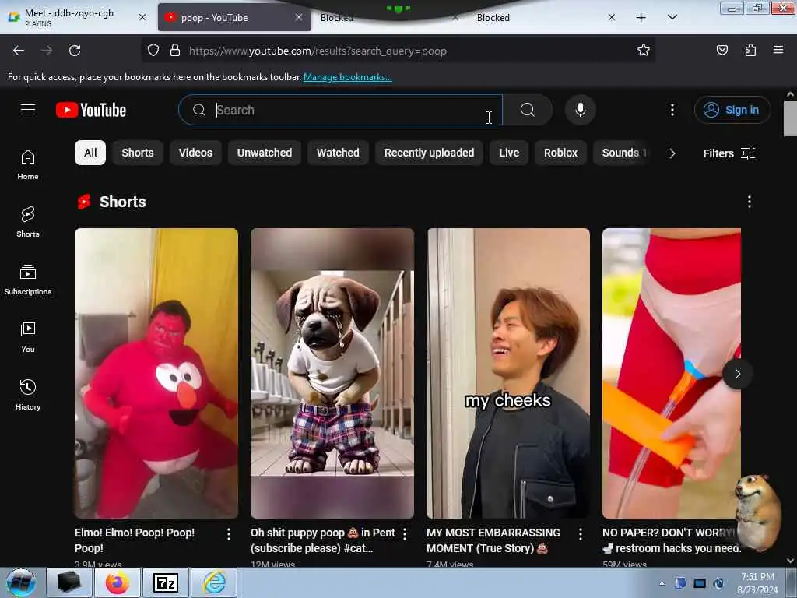Go back in browser
797x598 pixels.
(19, 51)
